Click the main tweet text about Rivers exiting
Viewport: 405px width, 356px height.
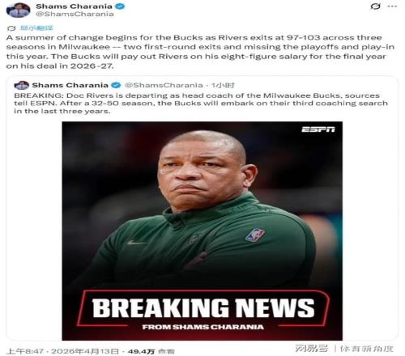200,52
